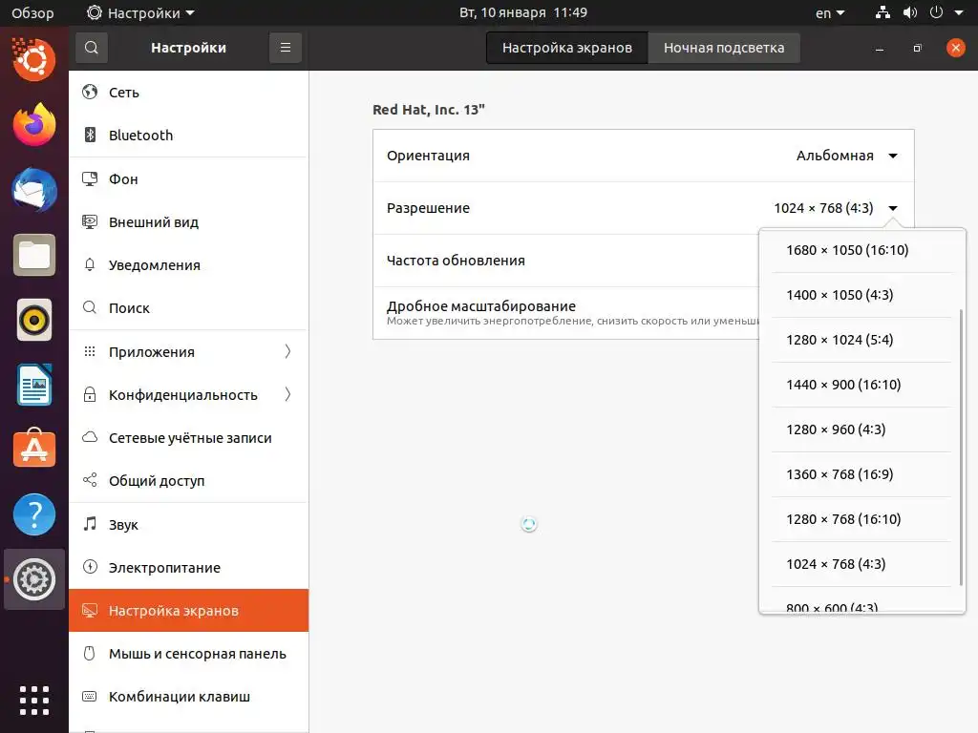Select 1680 × 1050 (16:10) resolution
978x733 pixels.
tap(847, 250)
